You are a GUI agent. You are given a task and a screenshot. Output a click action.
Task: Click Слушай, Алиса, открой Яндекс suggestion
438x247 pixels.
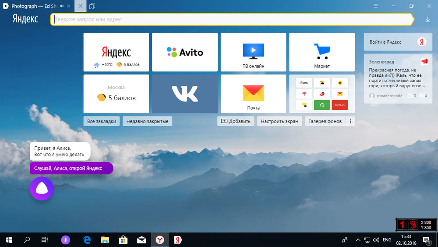pyautogui.click(x=71, y=168)
